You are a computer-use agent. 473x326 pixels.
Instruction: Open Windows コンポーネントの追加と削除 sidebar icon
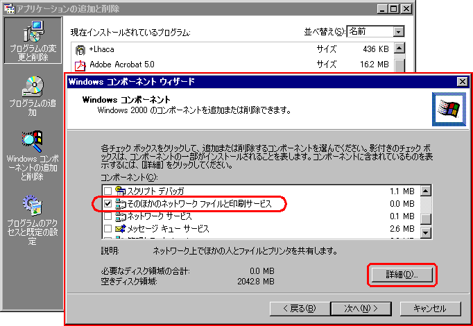33,155
